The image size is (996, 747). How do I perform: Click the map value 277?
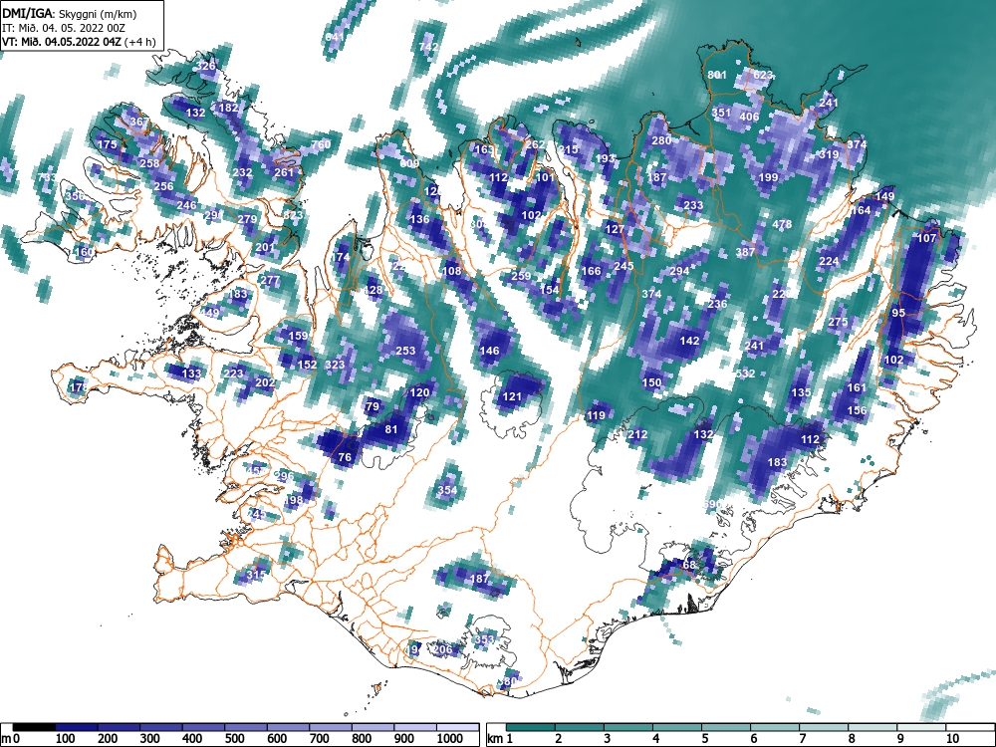click(x=270, y=280)
